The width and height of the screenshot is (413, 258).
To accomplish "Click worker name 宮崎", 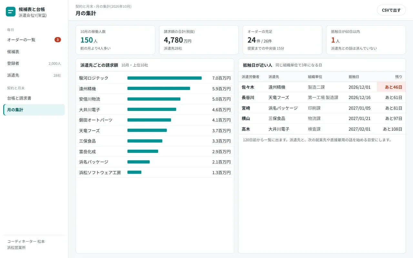I will coord(246,108).
